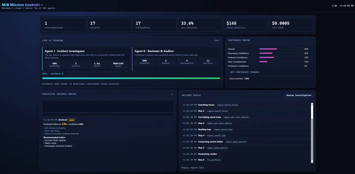
Task: Click the IDLE badge in Live AI Thinking
Action: tap(217, 40)
